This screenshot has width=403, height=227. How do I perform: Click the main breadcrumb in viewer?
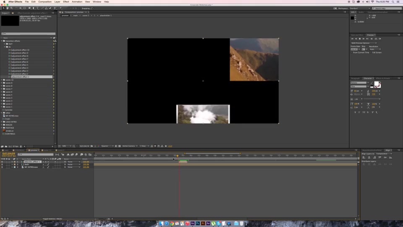[75, 16]
